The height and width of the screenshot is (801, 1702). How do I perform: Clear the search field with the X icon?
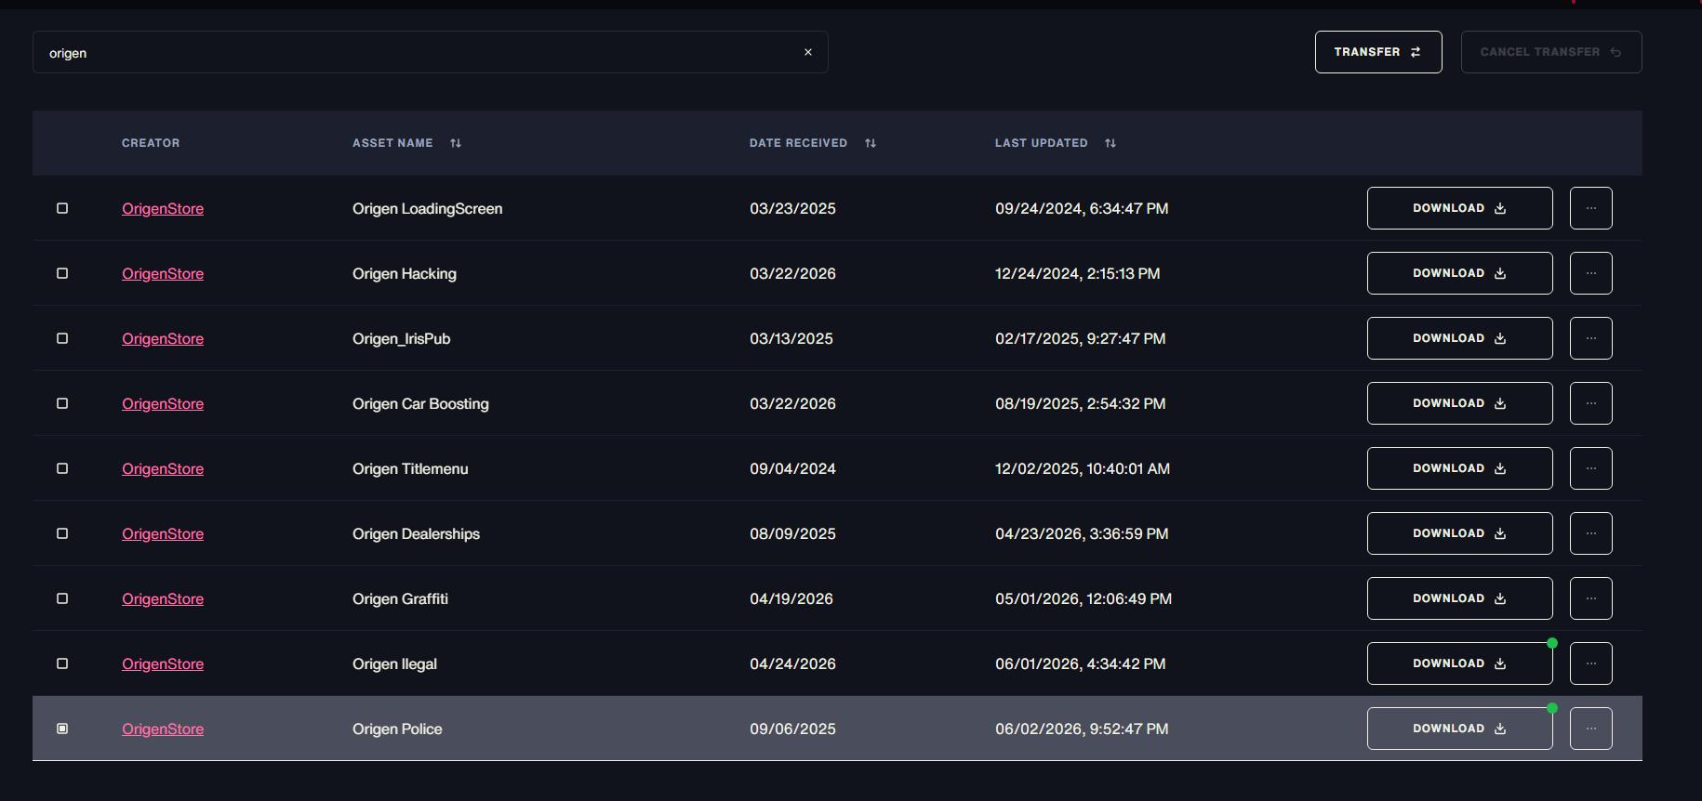pyautogui.click(x=808, y=52)
